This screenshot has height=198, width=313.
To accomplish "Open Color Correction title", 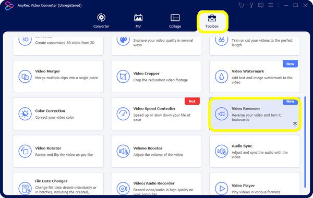I will [x=50, y=110].
